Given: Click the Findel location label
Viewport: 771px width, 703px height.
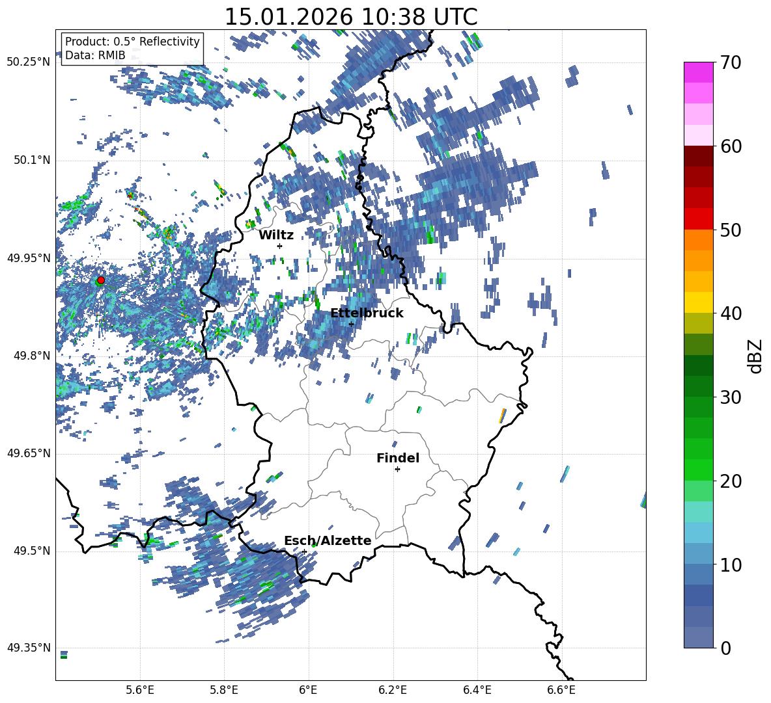Looking at the screenshot, I should 398,458.
